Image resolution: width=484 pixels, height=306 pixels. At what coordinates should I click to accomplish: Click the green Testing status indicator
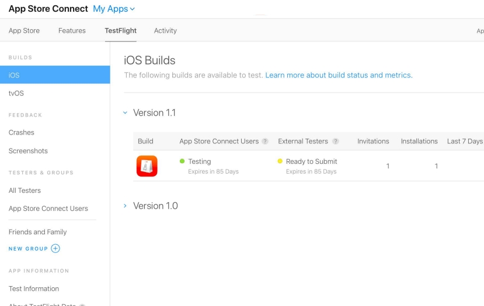182,161
